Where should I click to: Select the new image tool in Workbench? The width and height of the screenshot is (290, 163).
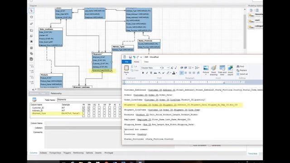click(31, 42)
